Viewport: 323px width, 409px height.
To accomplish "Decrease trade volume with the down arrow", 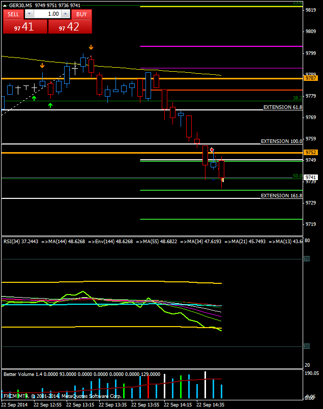I will (29, 14).
